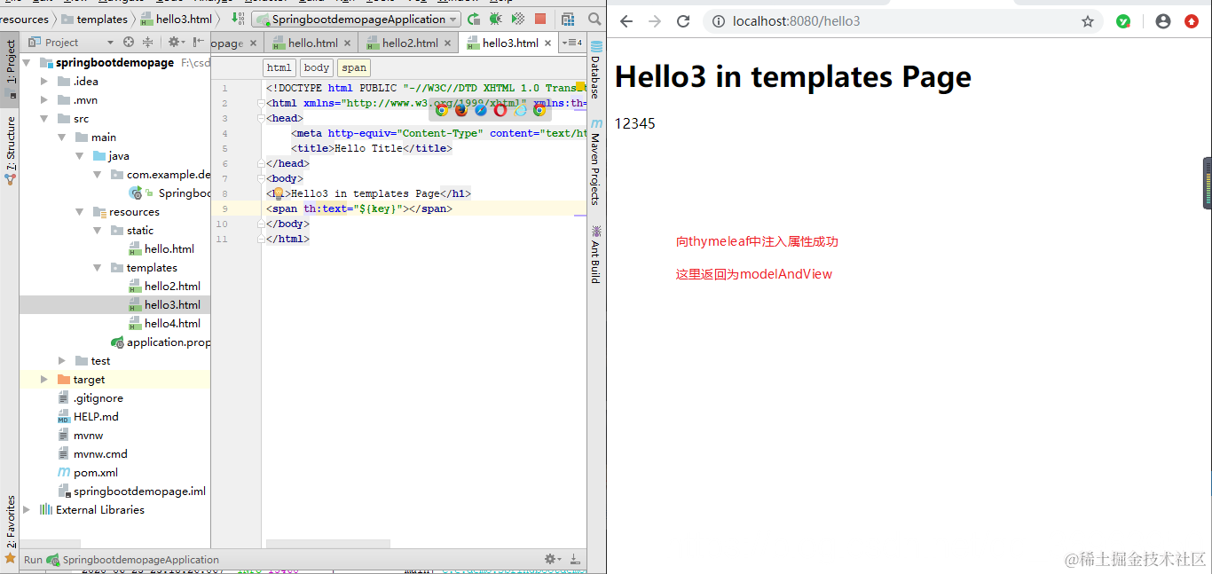The height and width of the screenshot is (574, 1212).
Task: Open page in Chrome from the editor's browser popup
Action: 441,110
